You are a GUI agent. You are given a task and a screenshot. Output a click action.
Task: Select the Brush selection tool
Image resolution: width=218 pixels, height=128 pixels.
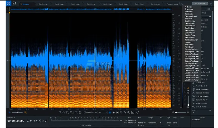[125, 112]
